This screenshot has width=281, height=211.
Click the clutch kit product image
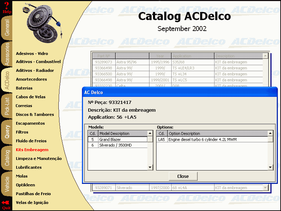(43, 22)
